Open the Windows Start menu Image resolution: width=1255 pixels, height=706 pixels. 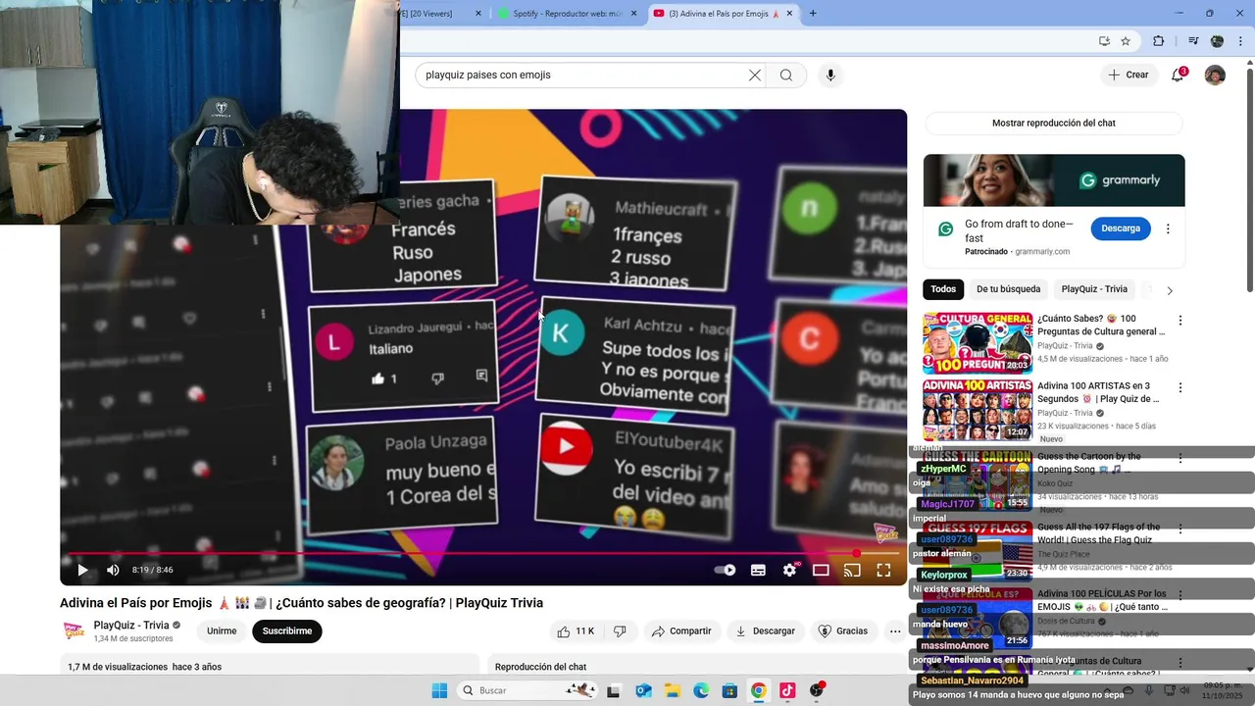(x=439, y=690)
